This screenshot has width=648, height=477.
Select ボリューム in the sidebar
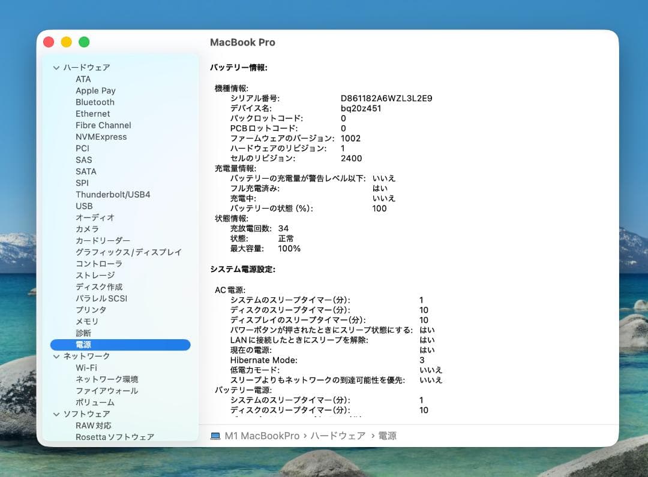[x=95, y=403]
